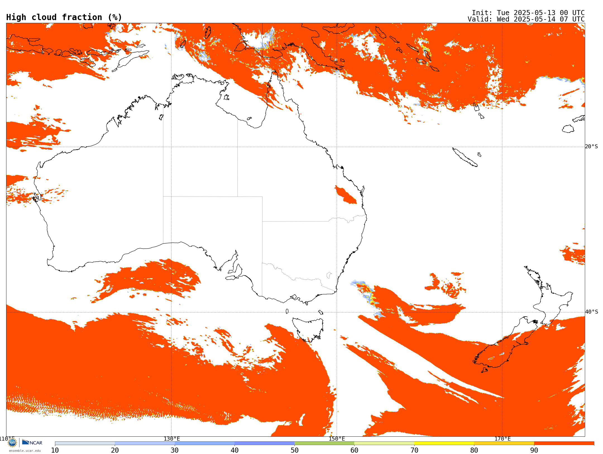Viewport: 603px width, 454px height.
Task: Click the NSF logo icon
Action: (x=12, y=443)
